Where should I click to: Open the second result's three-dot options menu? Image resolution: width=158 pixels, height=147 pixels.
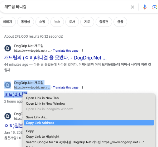(x=83, y=87)
